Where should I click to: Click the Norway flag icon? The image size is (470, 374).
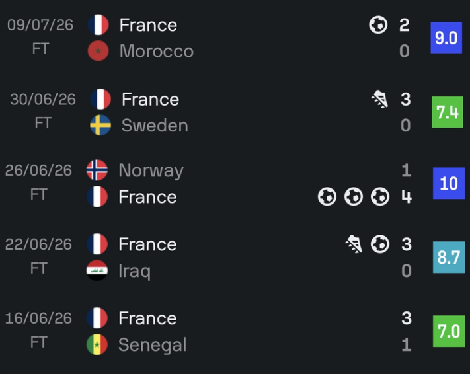pyautogui.click(x=97, y=170)
